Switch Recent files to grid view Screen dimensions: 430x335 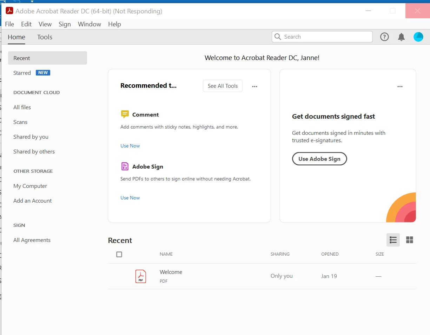(x=410, y=240)
